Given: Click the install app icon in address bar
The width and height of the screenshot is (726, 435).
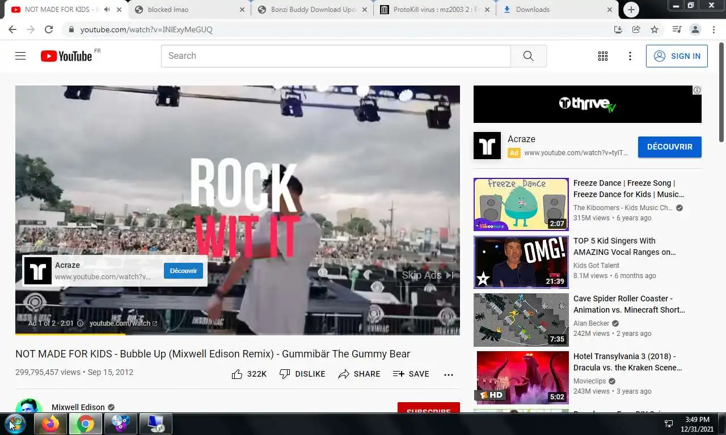Looking at the screenshot, I should (x=618, y=29).
